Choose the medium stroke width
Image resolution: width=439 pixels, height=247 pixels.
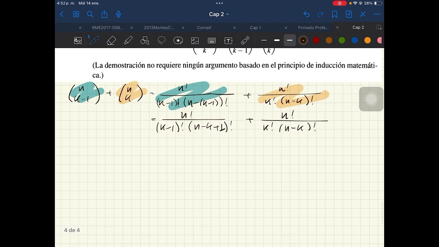point(277,40)
